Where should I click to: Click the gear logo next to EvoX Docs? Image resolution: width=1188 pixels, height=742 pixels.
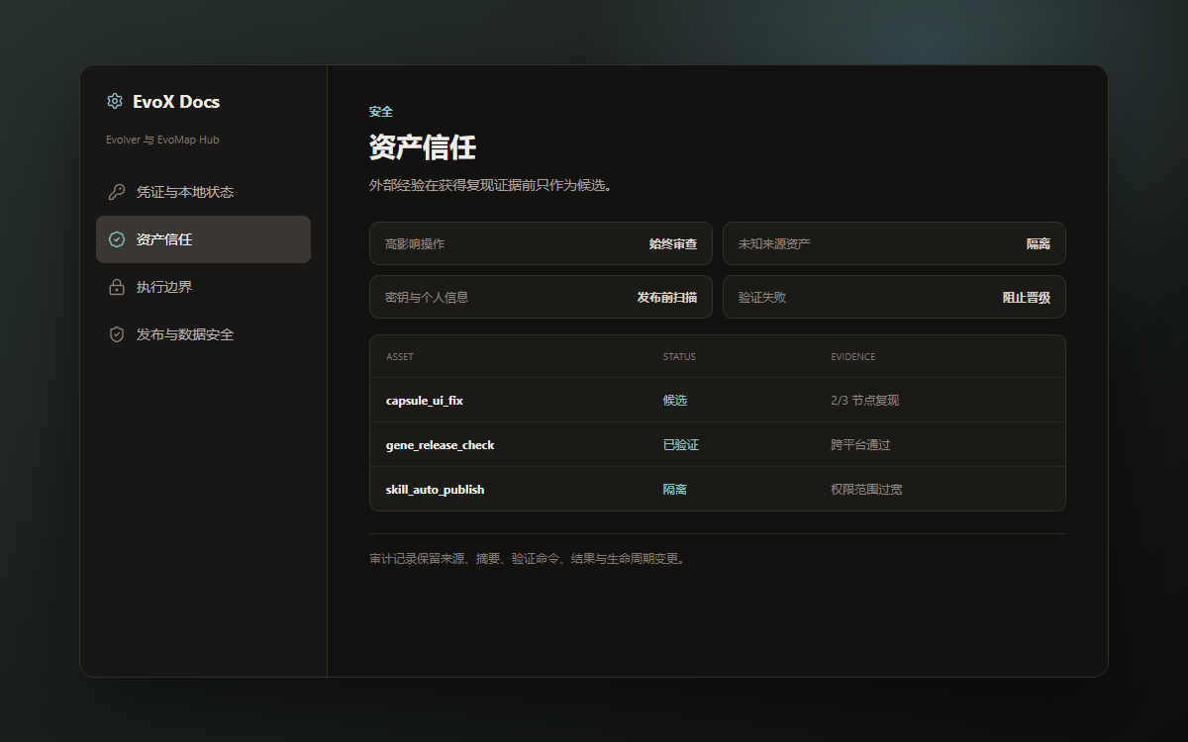(115, 101)
